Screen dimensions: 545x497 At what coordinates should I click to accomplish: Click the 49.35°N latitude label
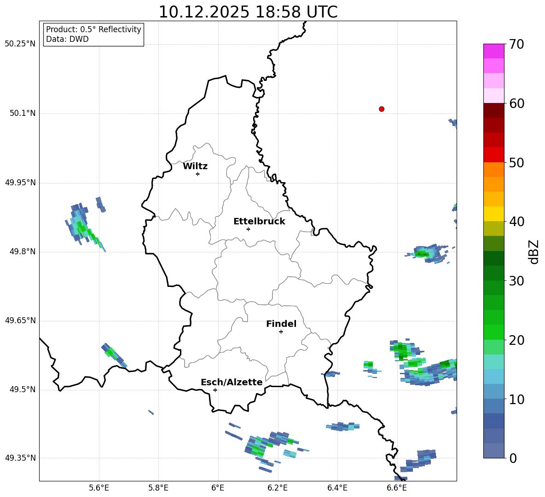(x=20, y=458)
